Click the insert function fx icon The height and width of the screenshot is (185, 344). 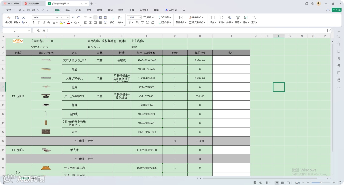pyautogui.click(x=44, y=31)
